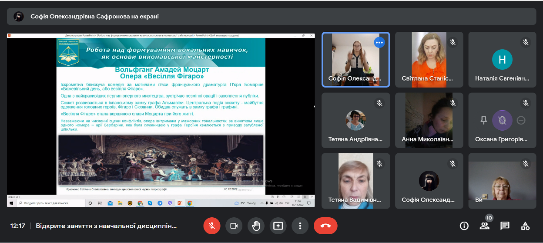Click the meeting title Відкрите заняття з навчальної дисциплін...
Viewport: 543px width, 243px height.
pos(106,226)
